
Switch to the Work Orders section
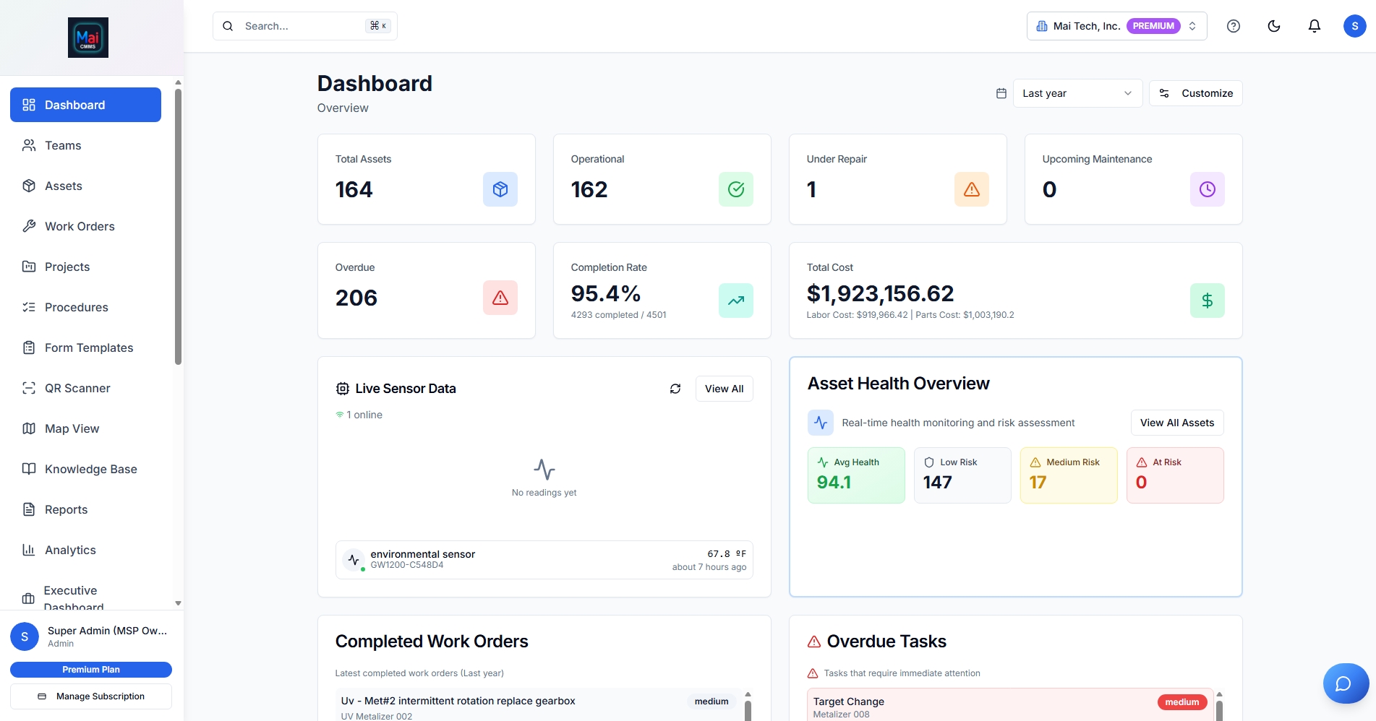tap(79, 226)
